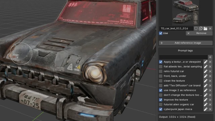Disable 'Apply a textur...e or viewpoint' tag

pyautogui.click(x=161, y=62)
